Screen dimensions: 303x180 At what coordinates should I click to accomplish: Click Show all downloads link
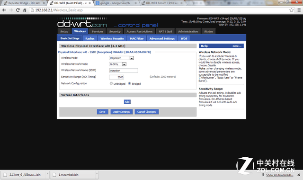tap(280, 175)
